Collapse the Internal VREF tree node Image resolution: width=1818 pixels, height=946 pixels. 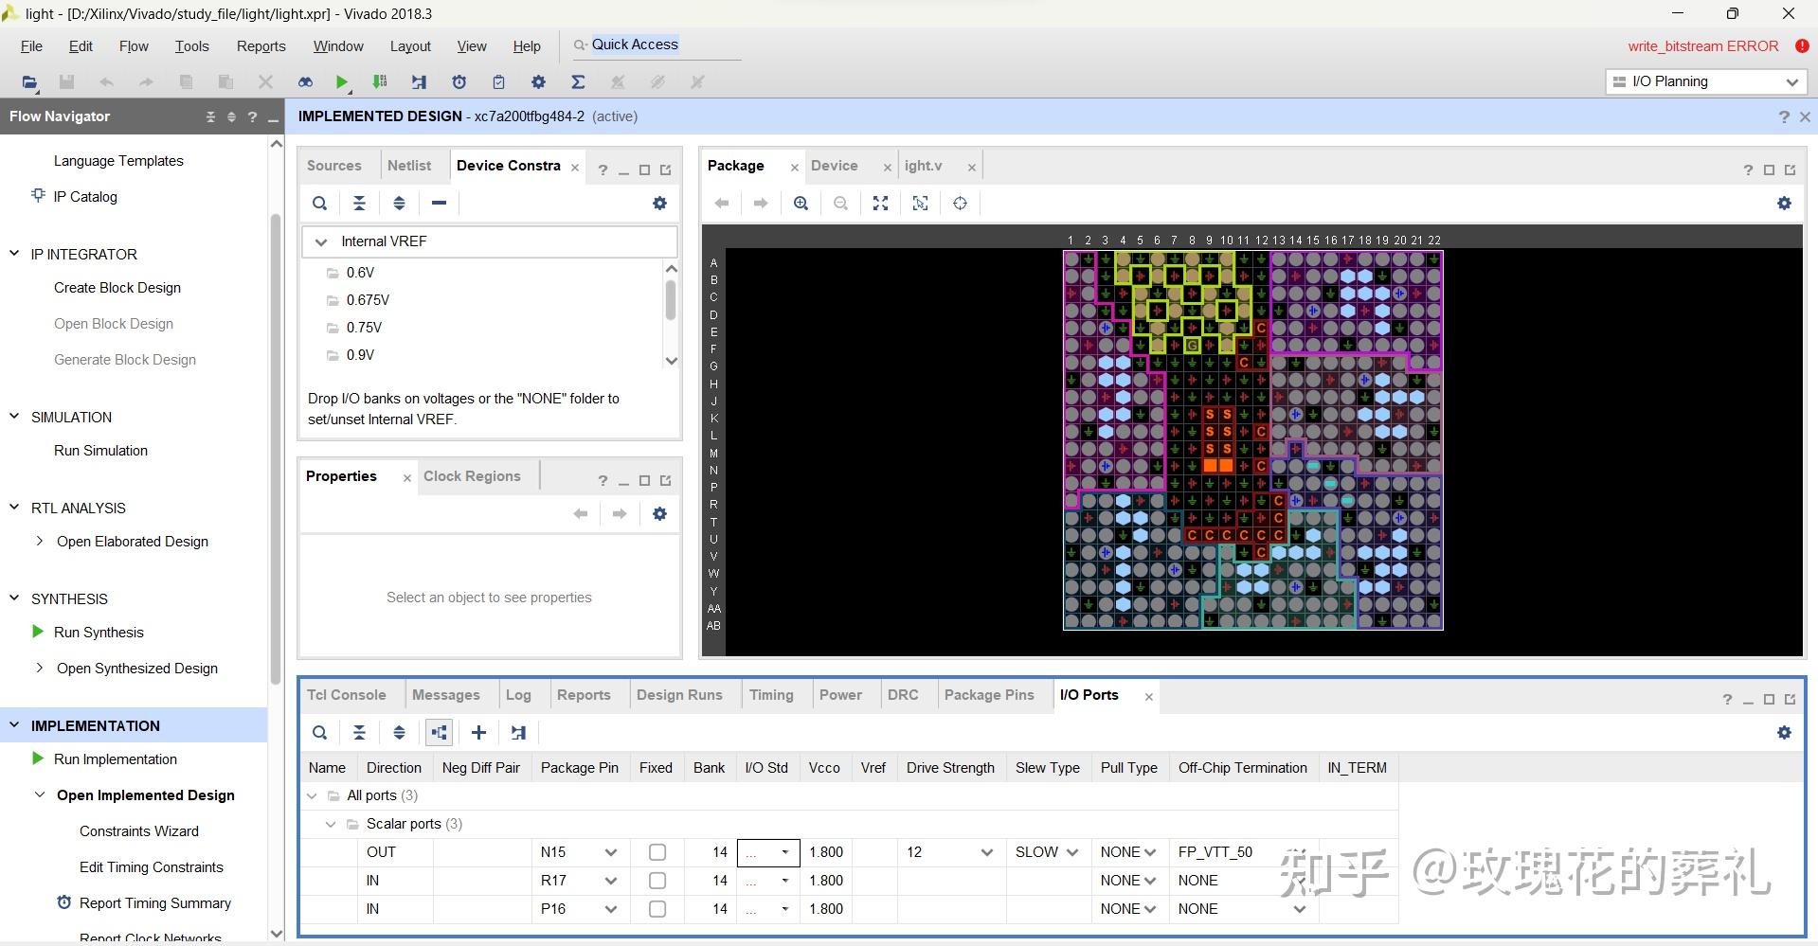(x=321, y=242)
